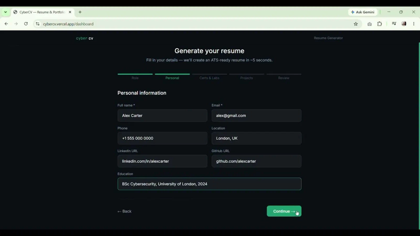Open the Chrome three-dot menu
420x236 pixels.
tap(414, 24)
